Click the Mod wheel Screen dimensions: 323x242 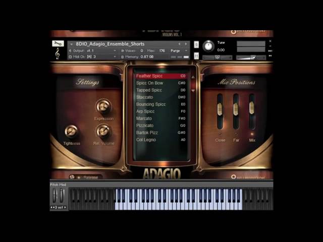pyautogui.click(x=62, y=196)
